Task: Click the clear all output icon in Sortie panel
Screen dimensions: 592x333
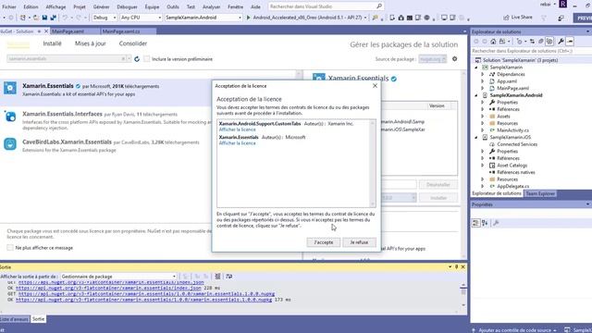Action: pyautogui.click(x=217, y=277)
